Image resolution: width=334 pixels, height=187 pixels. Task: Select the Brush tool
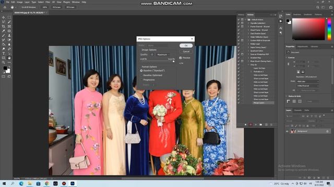pyautogui.click(x=4, y=35)
